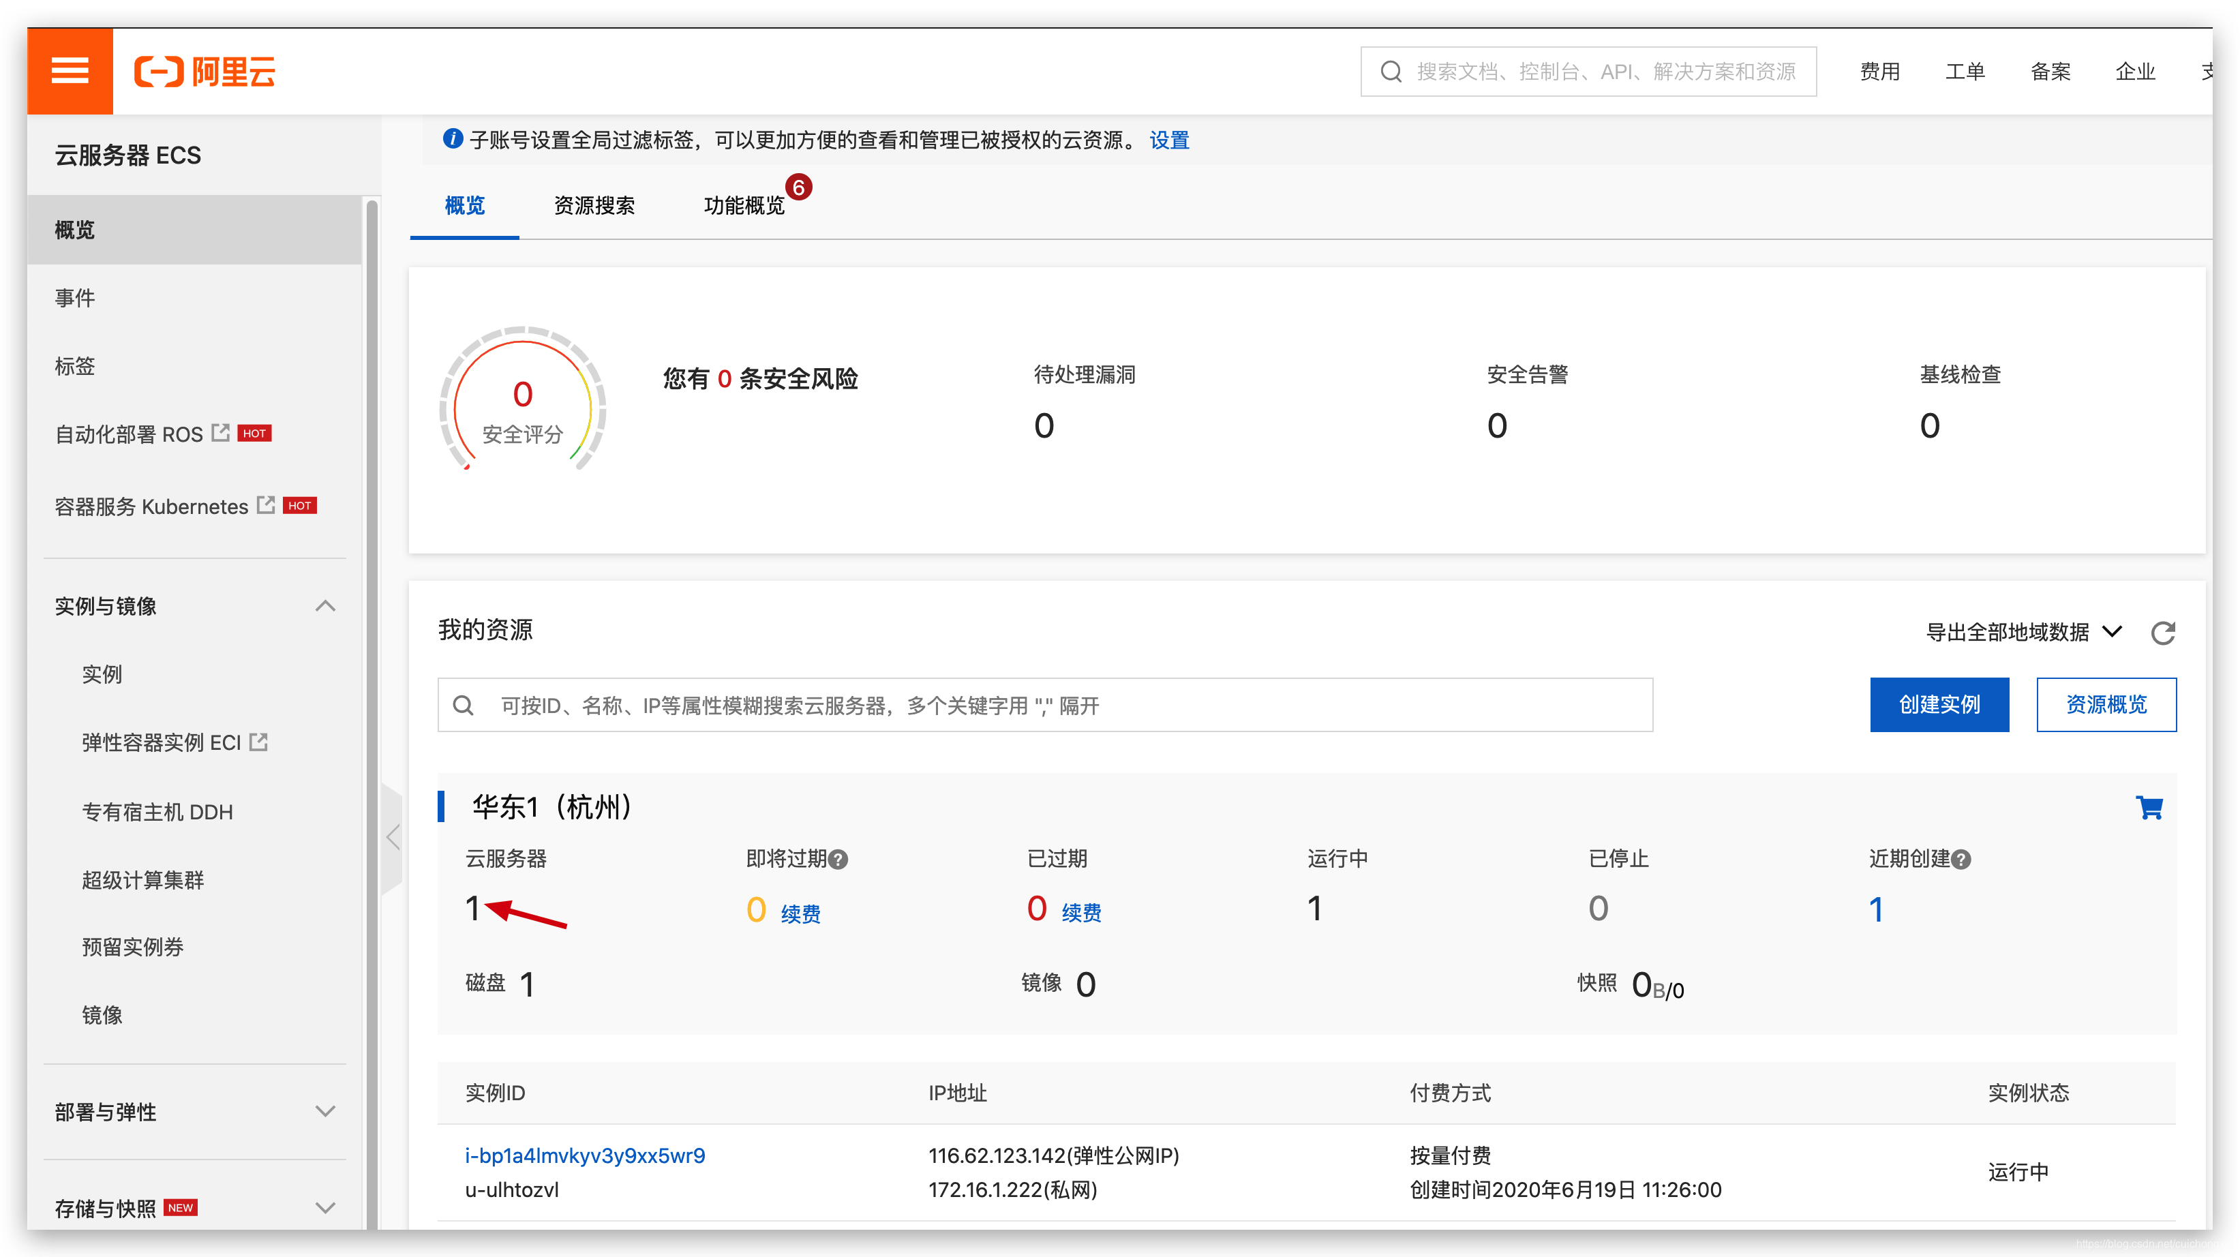Select 弹性容器实例 ECI in the sidebar
The height and width of the screenshot is (1257, 2240).
pos(161,742)
